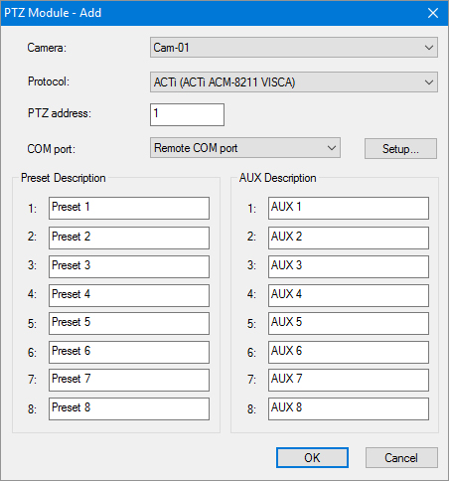Select the AUX 8 description field
This screenshot has width=449, height=481.
[349, 409]
